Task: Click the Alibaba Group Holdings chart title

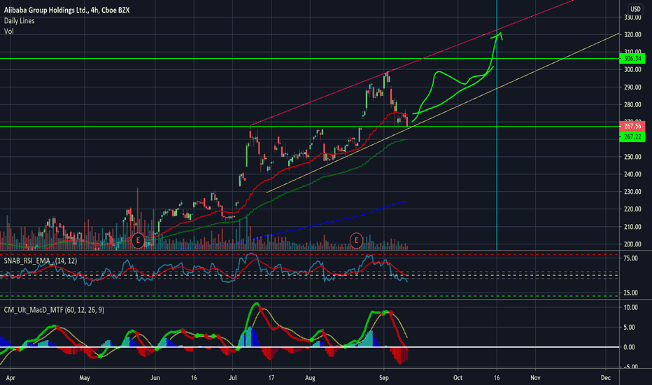Action: tap(66, 10)
